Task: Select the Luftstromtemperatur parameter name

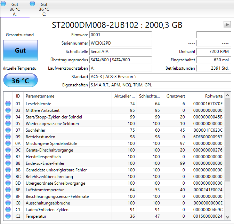Action: pos(45,190)
